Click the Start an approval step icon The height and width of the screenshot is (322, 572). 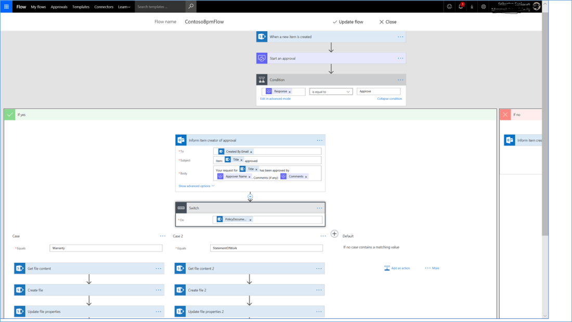click(262, 58)
